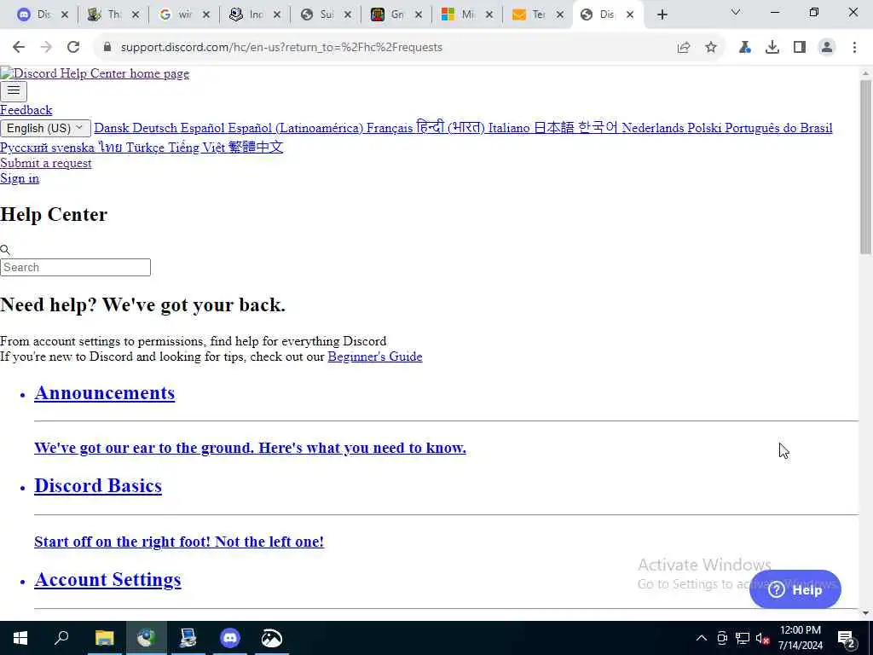Expand the tab search chevron
873x655 pixels.
tap(736, 12)
